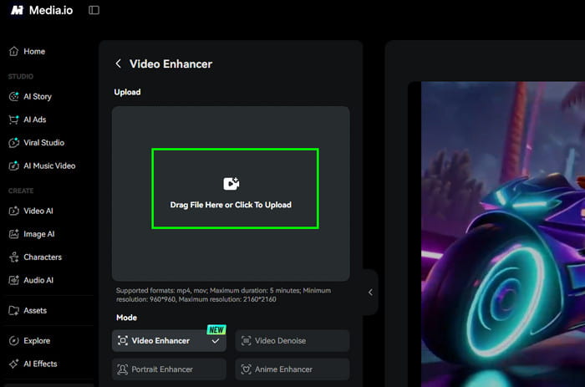Select the Portrait Enhancer mode
The width and height of the screenshot is (585, 387).
point(169,369)
